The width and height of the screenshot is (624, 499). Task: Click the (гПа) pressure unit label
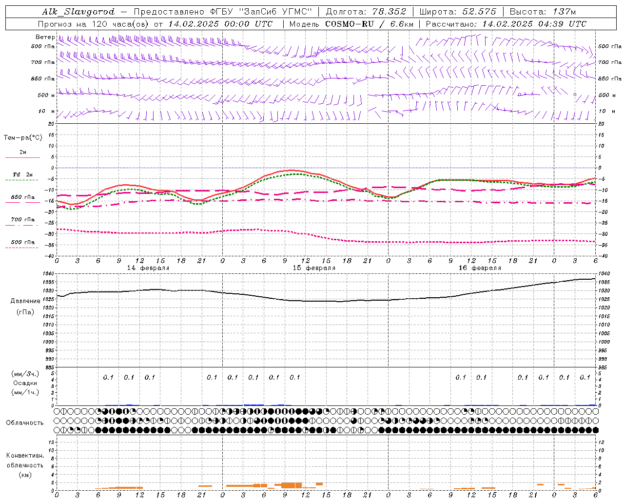[25, 312]
